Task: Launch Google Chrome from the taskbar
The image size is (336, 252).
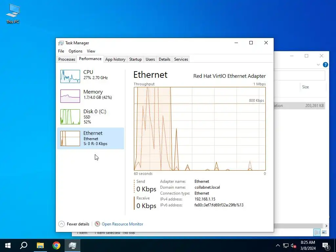Action: pos(56,245)
